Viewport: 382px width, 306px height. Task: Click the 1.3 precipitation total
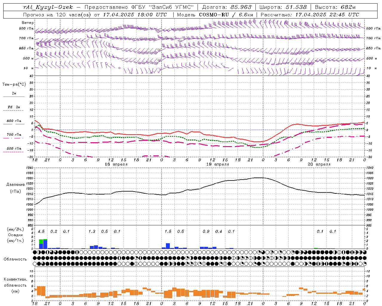coord(92,232)
